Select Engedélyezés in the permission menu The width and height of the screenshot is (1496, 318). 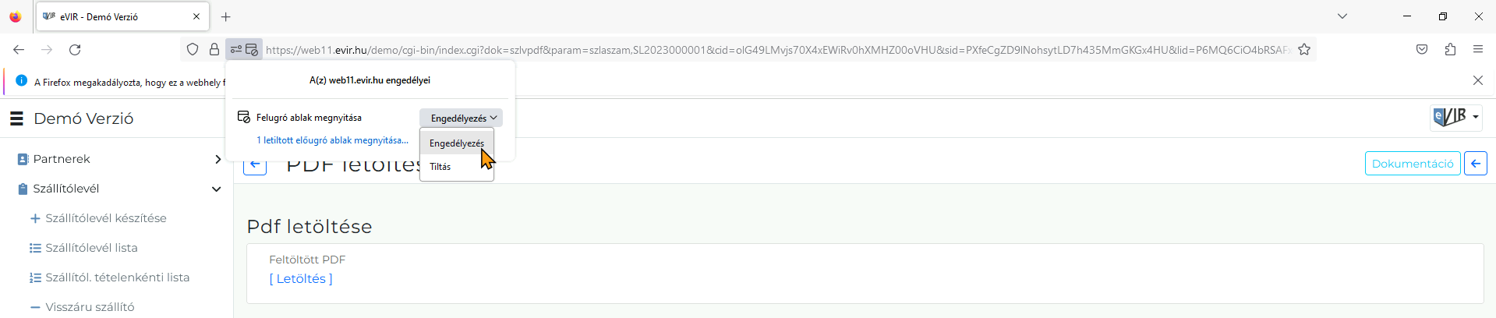[x=457, y=143]
